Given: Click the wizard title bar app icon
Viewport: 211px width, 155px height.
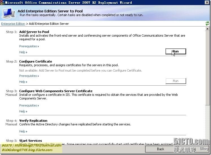Looking at the screenshot, I should pyautogui.click(x=2, y=3).
